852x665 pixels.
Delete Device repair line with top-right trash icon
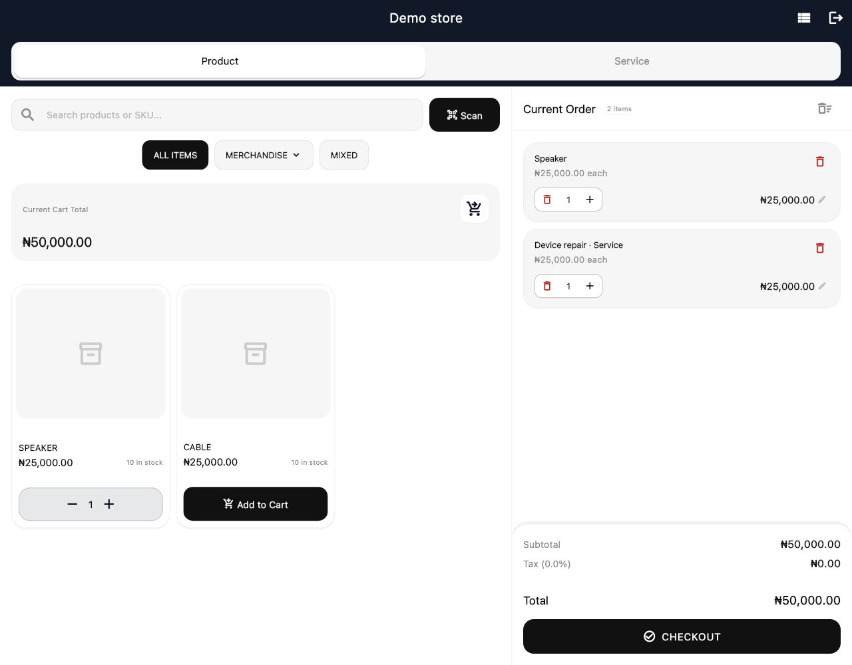[x=820, y=248]
